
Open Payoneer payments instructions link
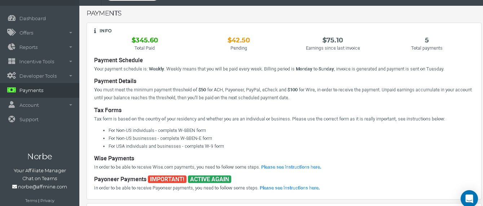[290, 188]
